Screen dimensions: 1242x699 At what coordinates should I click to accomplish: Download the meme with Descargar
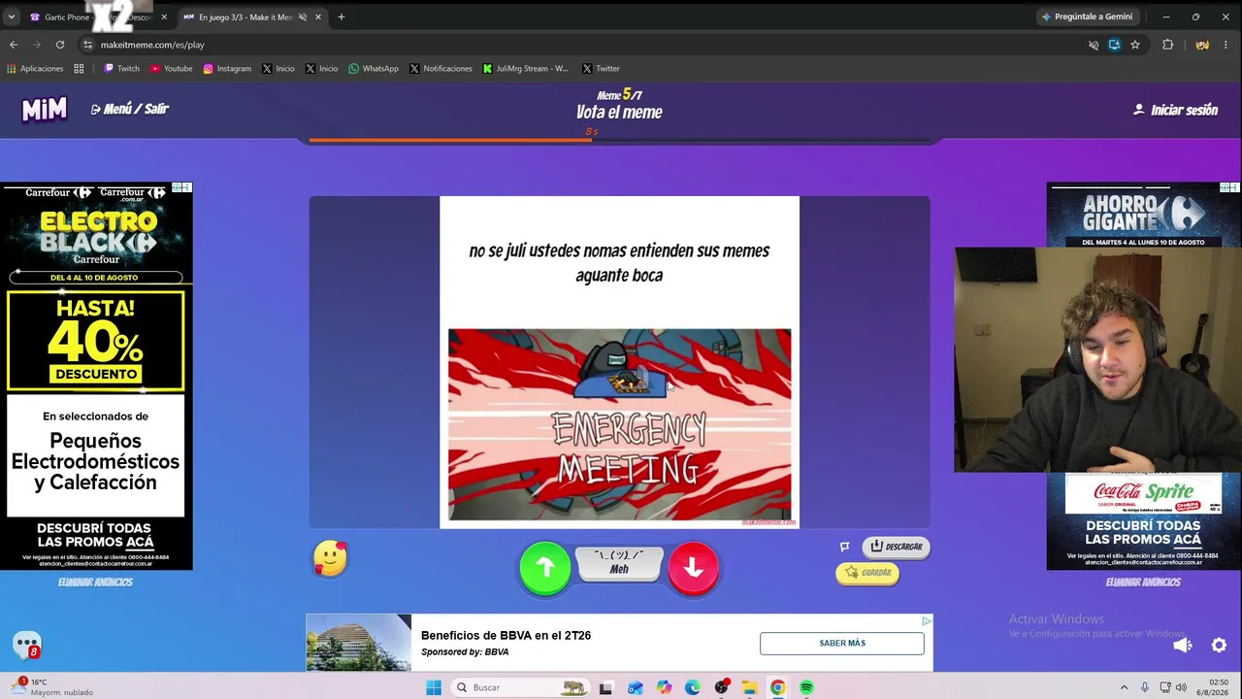(896, 547)
